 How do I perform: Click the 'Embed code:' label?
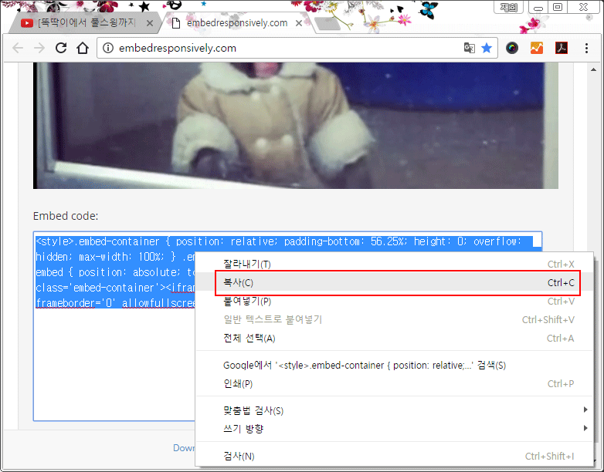[66, 216]
